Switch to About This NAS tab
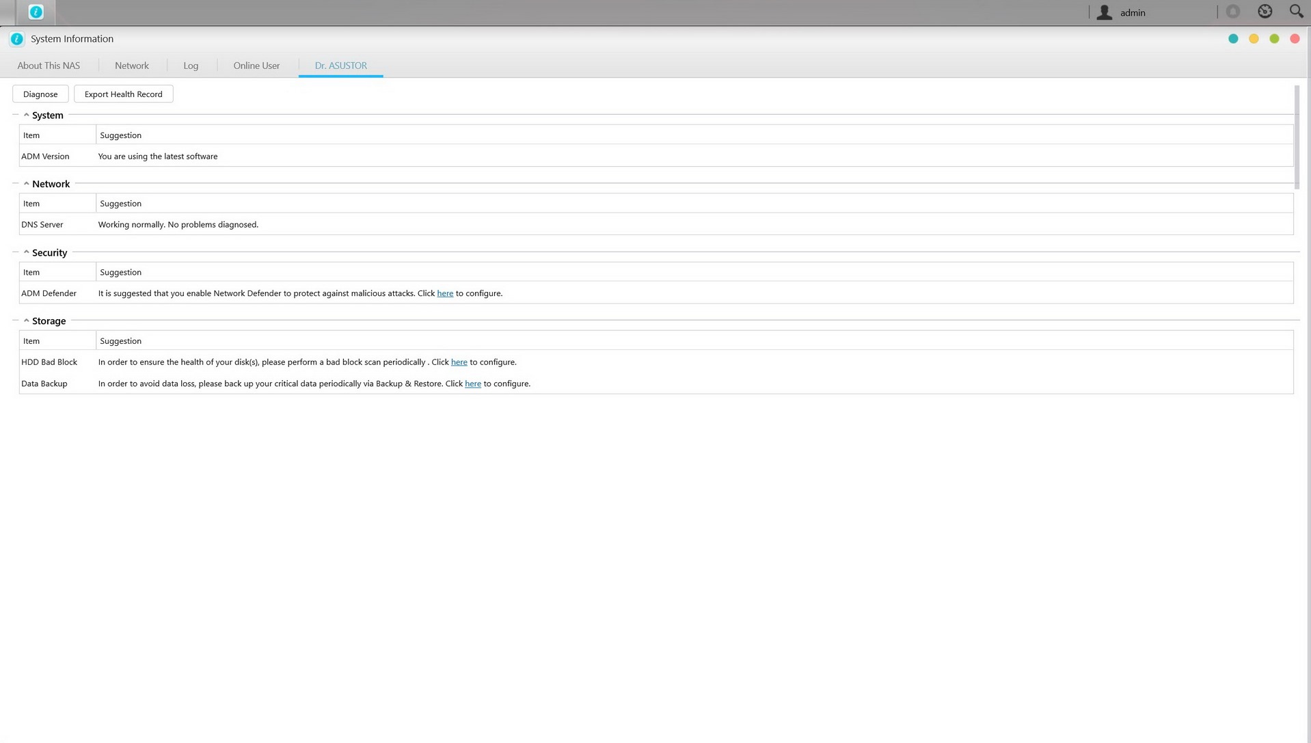This screenshot has width=1311, height=743. (49, 66)
